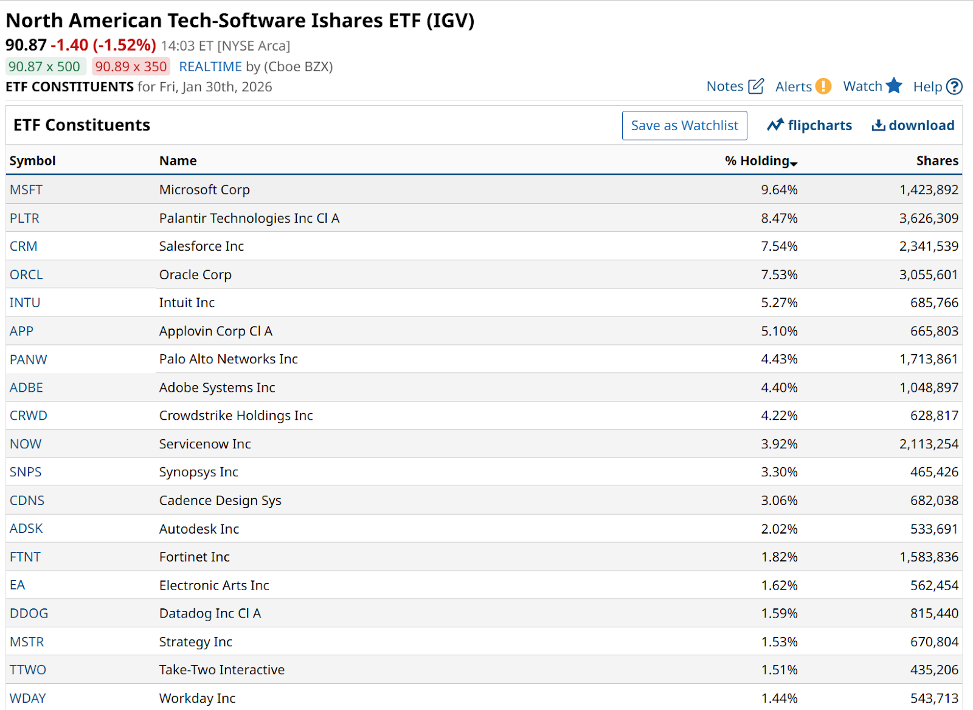This screenshot has width=973, height=710.
Task: Click the Alerts exclamation icon
Action: pyautogui.click(x=823, y=86)
